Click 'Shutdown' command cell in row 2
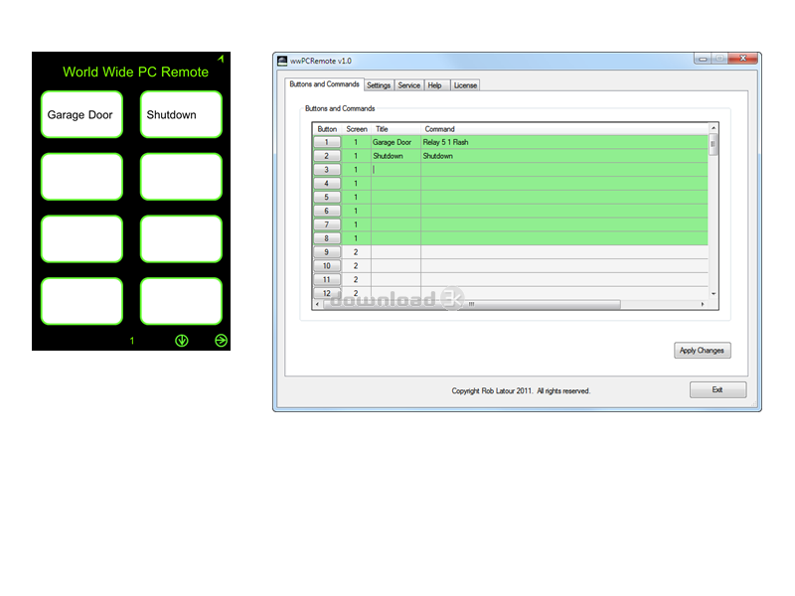795x596 pixels. tap(564, 156)
